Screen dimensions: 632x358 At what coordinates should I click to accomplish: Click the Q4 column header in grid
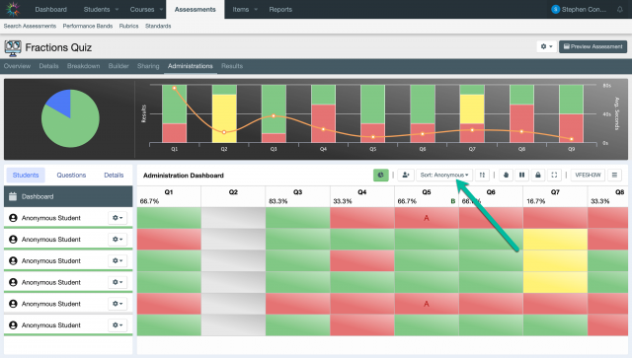pyautogui.click(x=362, y=196)
